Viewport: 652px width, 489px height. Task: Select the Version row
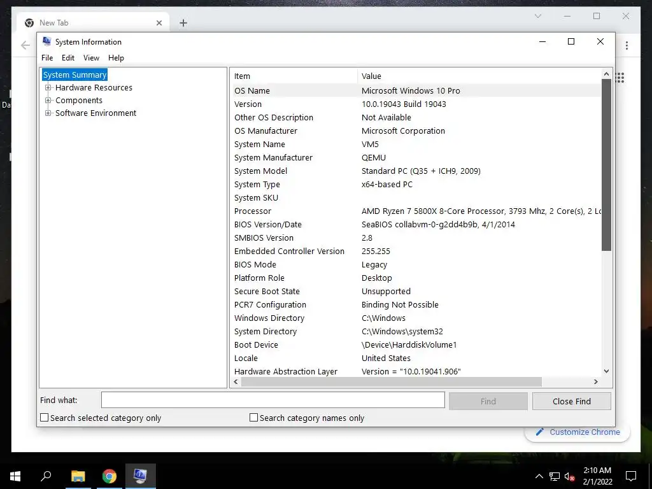(416, 104)
